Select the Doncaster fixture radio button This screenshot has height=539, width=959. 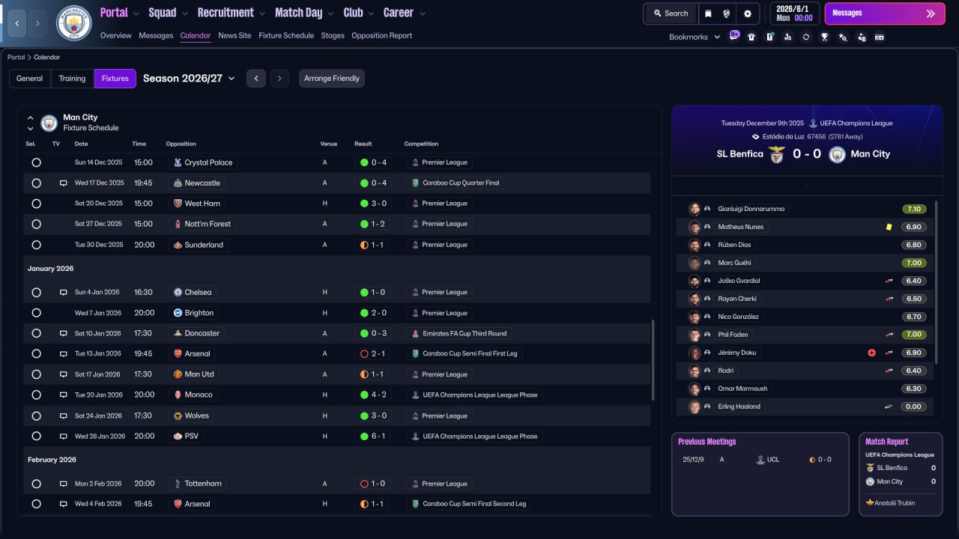(36, 333)
